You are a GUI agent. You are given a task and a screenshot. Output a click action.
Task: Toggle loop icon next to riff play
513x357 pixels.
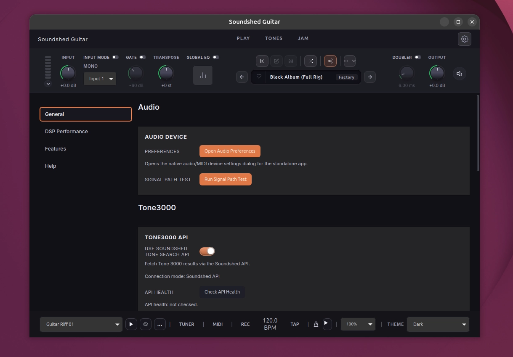[146, 324]
